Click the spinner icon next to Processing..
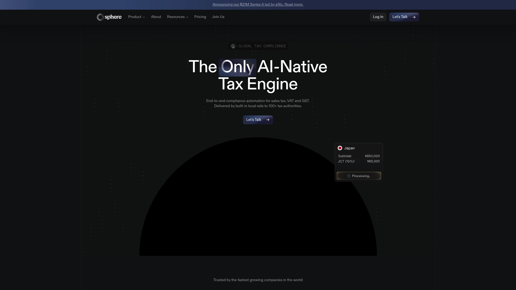 [x=349, y=176]
